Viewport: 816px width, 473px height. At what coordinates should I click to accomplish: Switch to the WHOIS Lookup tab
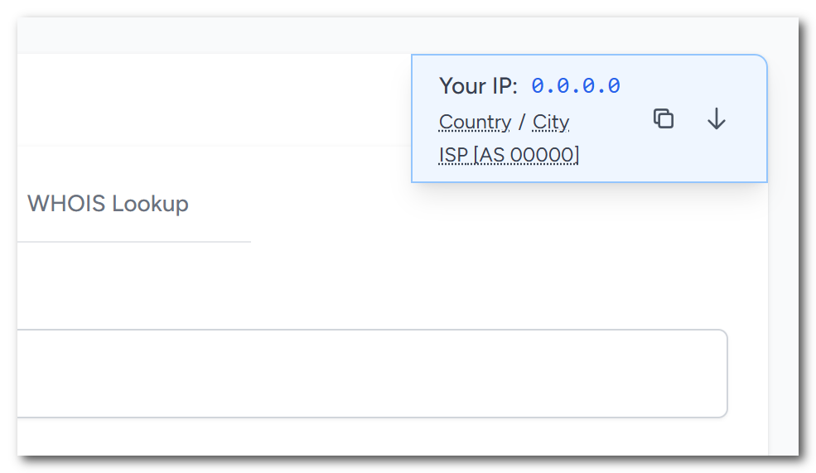108,204
